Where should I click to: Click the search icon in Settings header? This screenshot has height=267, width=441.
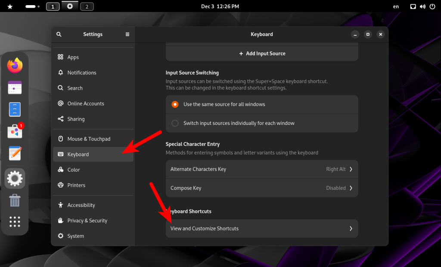(x=59, y=34)
